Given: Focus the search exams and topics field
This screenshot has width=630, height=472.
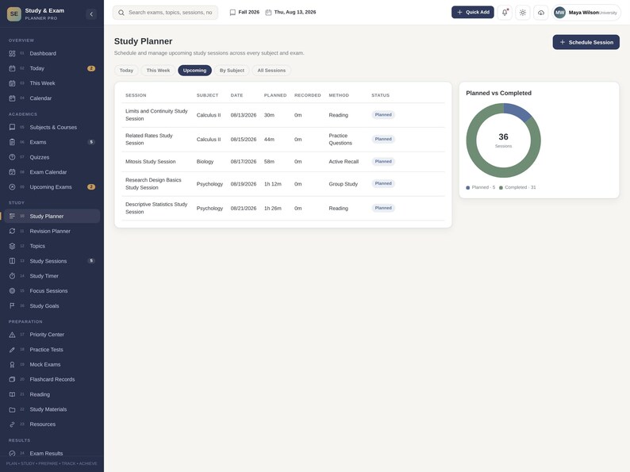Looking at the screenshot, I should [x=166, y=13].
